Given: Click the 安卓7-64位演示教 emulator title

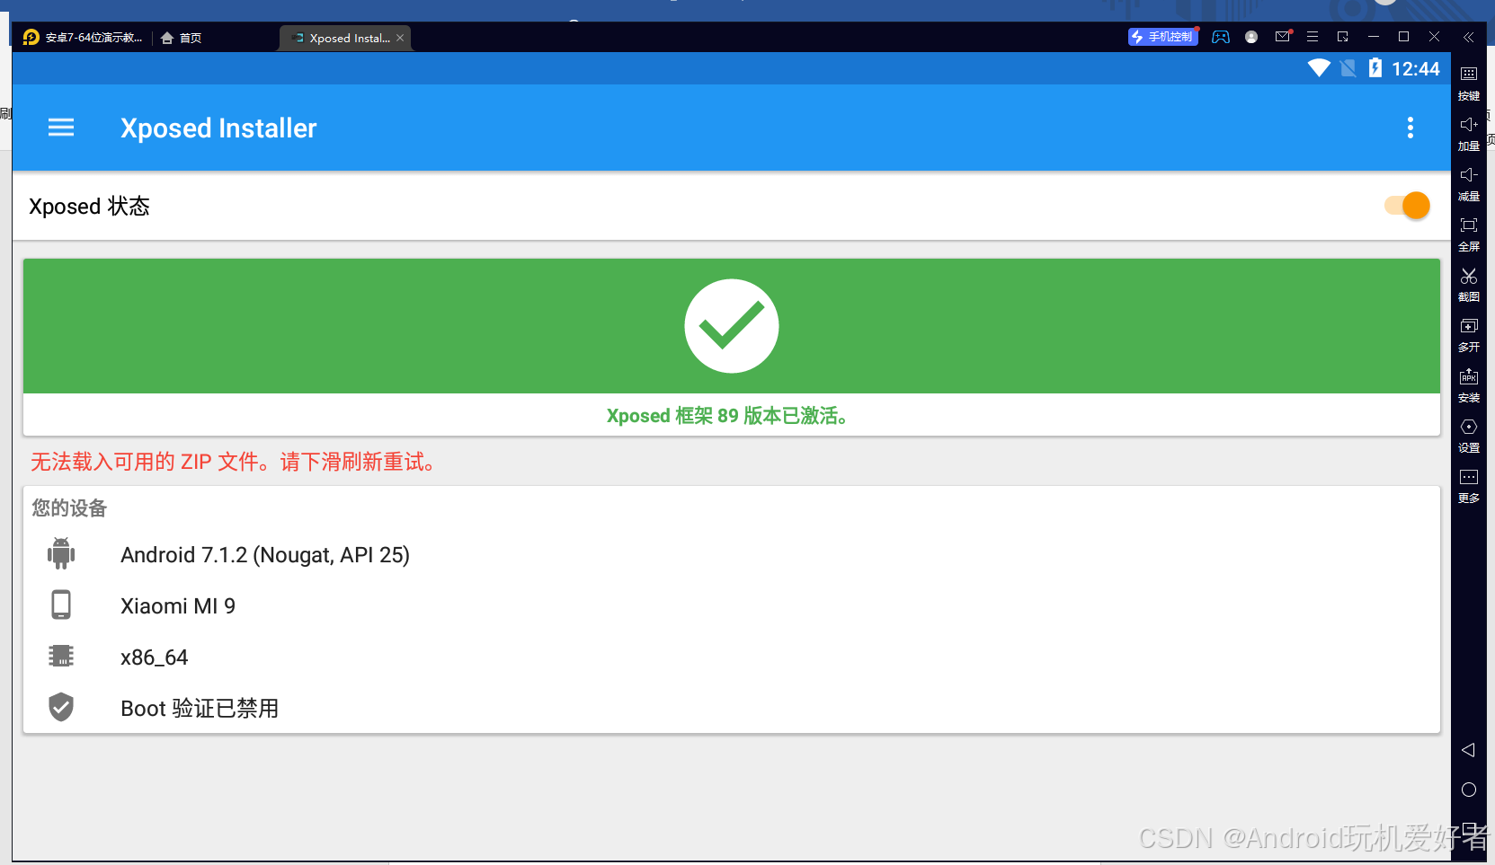Looking at the screenshot, I should [93, 38].
